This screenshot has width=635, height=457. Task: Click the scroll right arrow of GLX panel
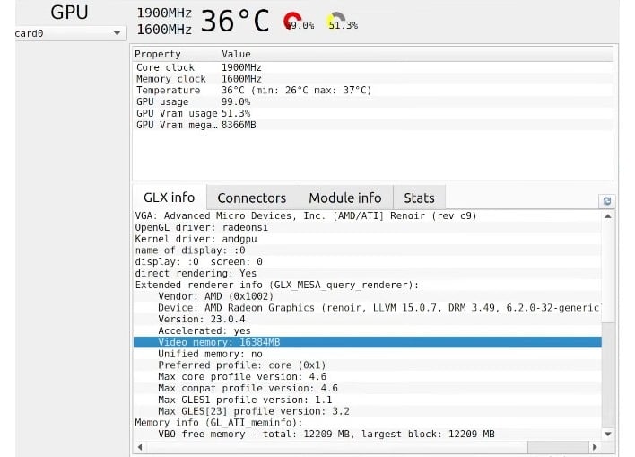click(x=595, y=447)
